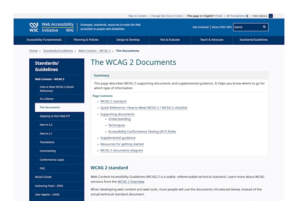This screenshot has height=201, width=298.
Task: Open FAQ sidebar item
Action: [42, 168]
